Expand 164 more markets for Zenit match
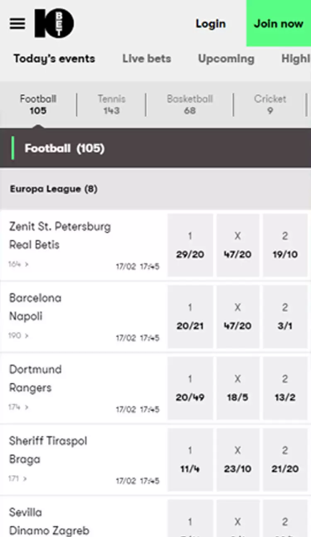This screenshot has height=537, width=311. [18, 264]
